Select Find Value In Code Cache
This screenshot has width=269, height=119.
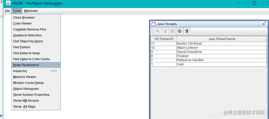36,59
